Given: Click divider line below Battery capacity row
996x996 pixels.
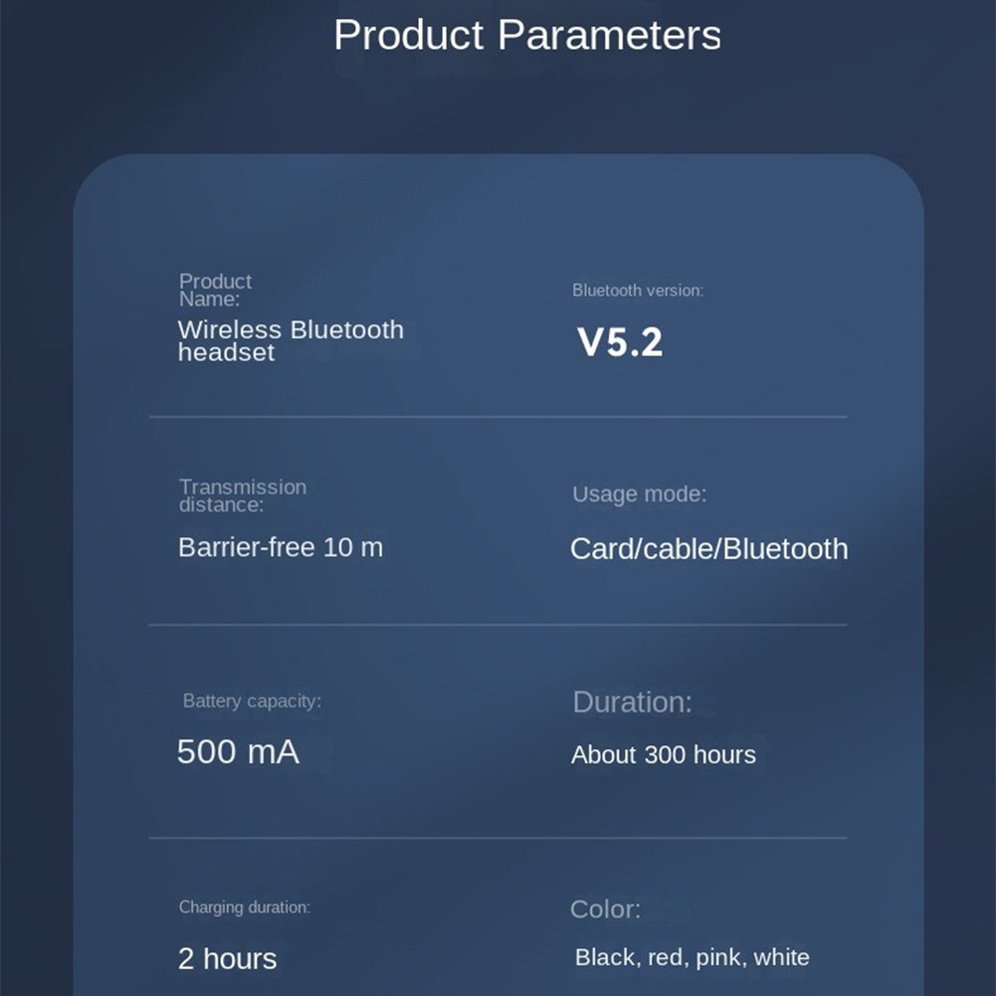Looking at the screenshot, I should pos(498,839).
